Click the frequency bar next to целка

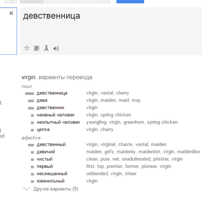click(x=32, y=130)
